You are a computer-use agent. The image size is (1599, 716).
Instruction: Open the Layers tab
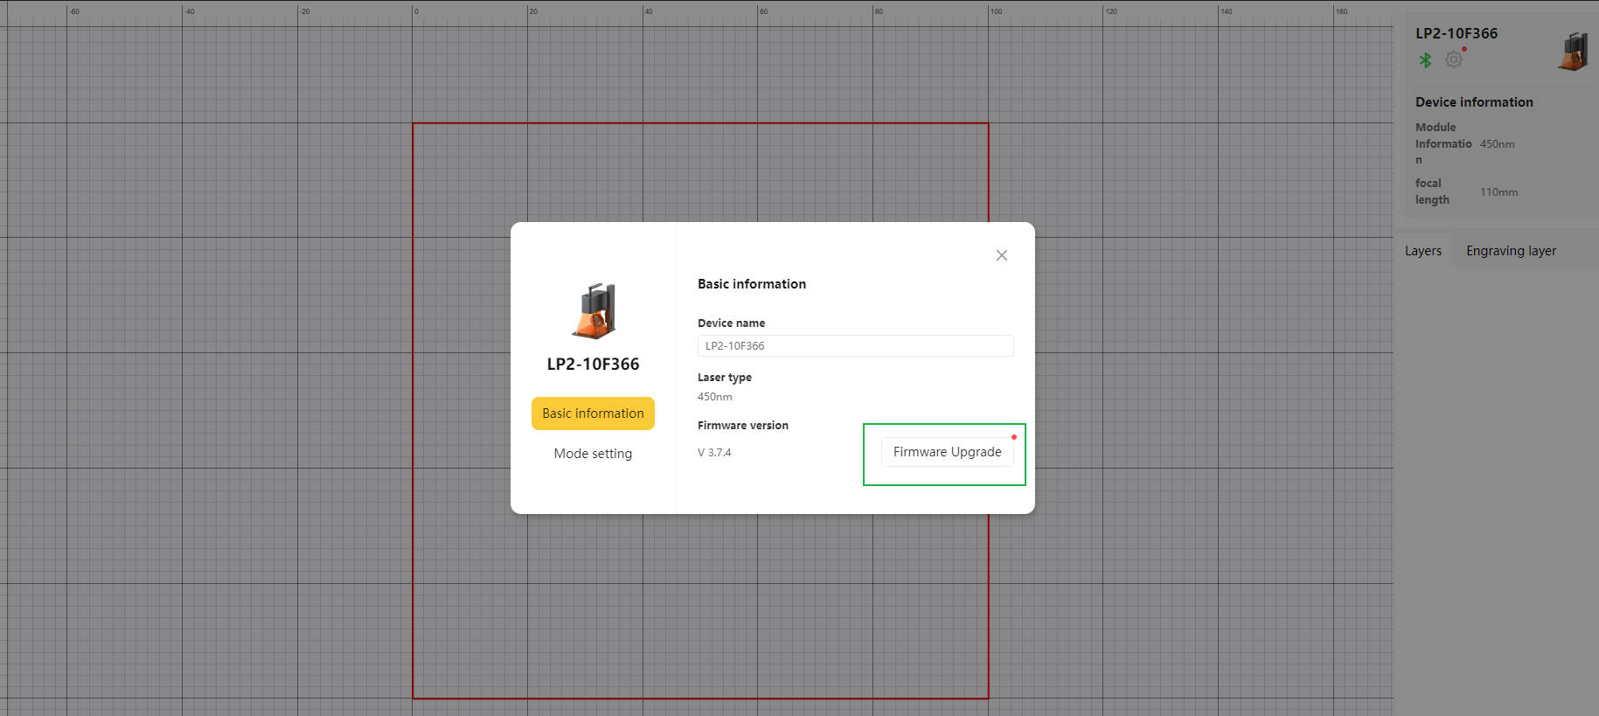pos(1423,251)
